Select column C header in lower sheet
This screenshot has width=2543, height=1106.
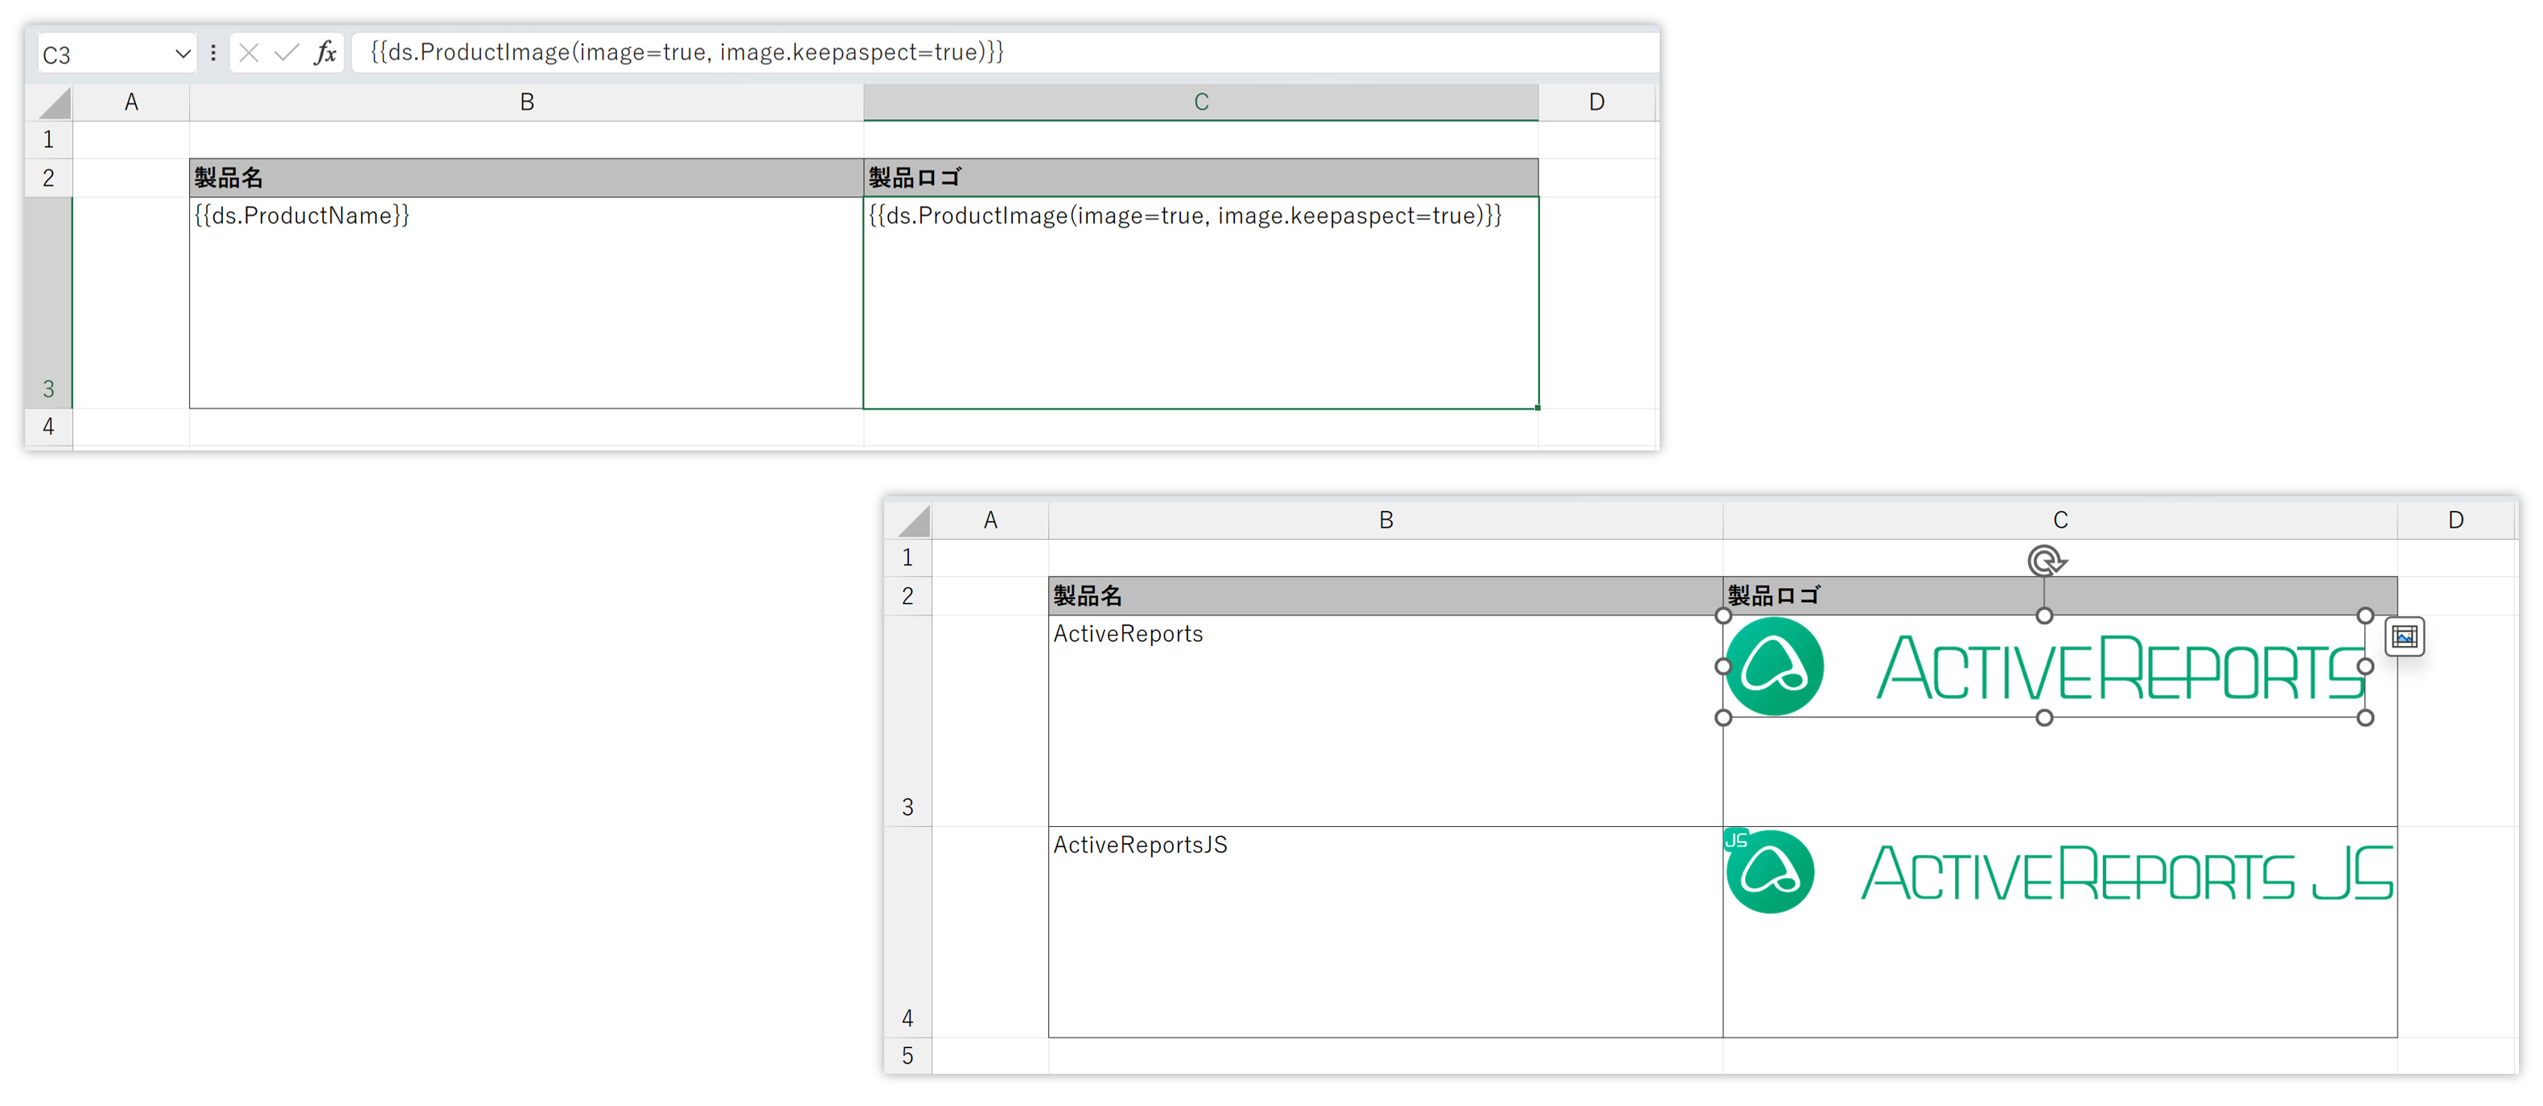(x=2060, y=521)
